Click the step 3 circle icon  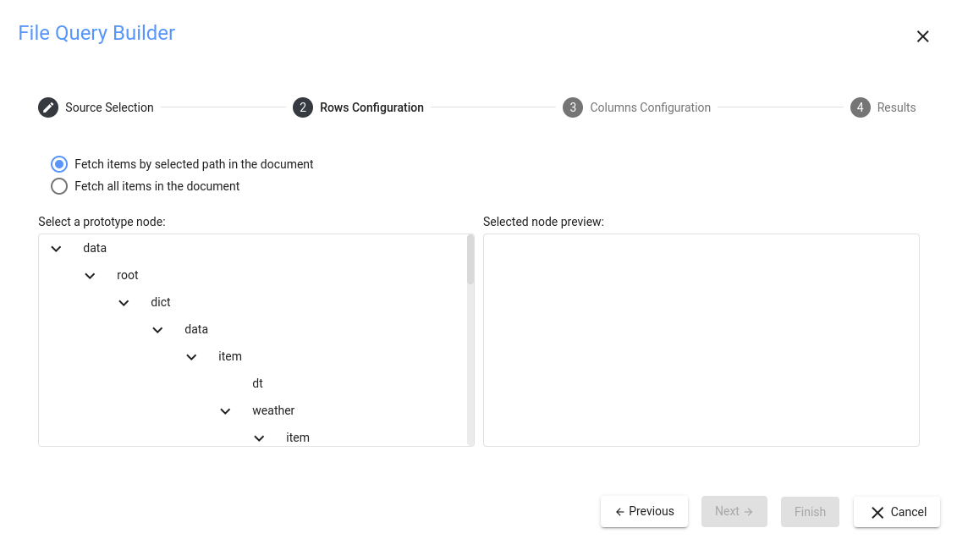[573, 107]
